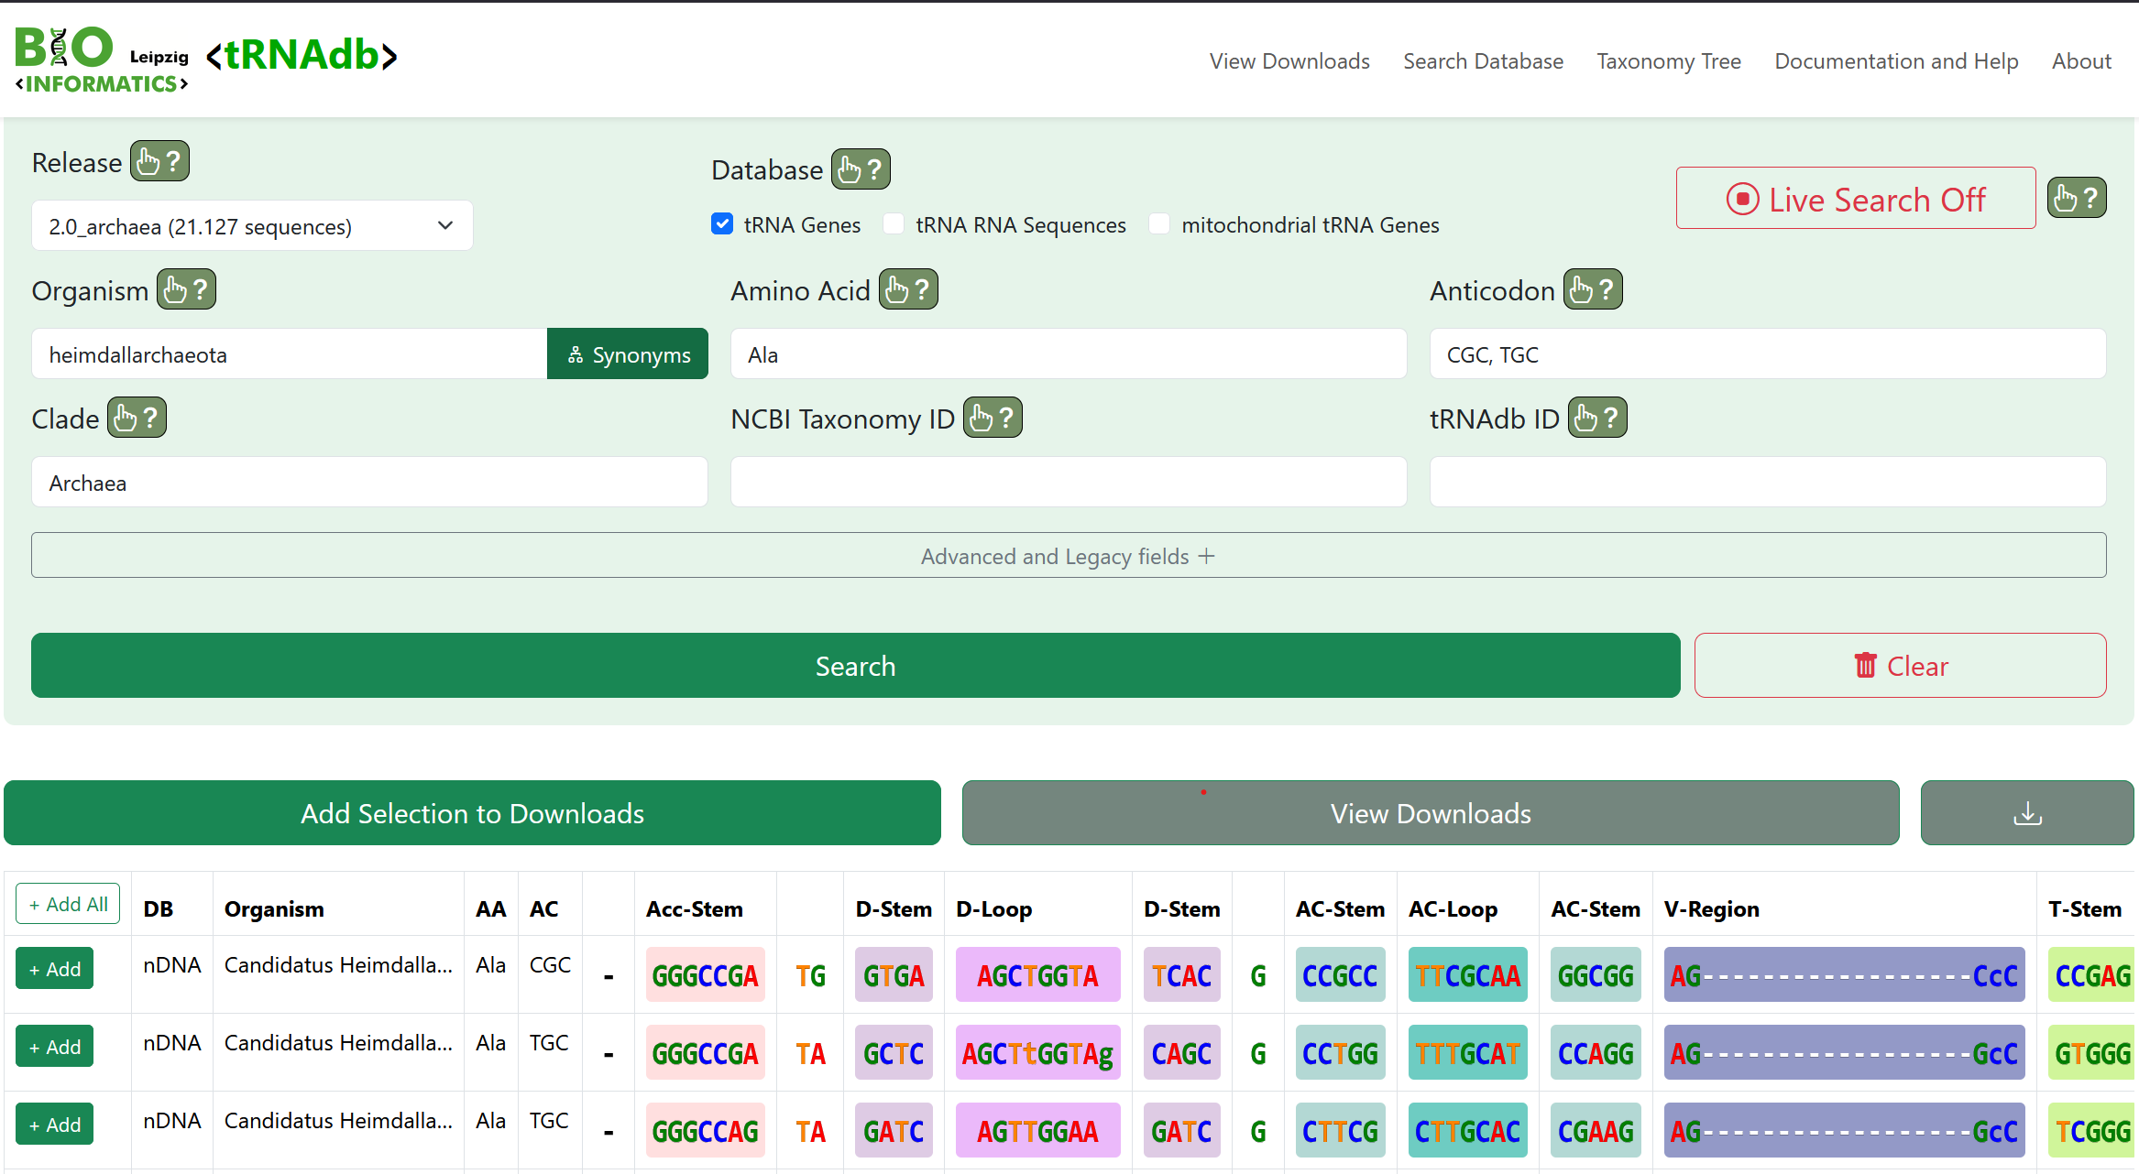Click the green Search button
The height and width of the screenshot is (1174, 2139).
pyautogui.click(x=855, y=666)
